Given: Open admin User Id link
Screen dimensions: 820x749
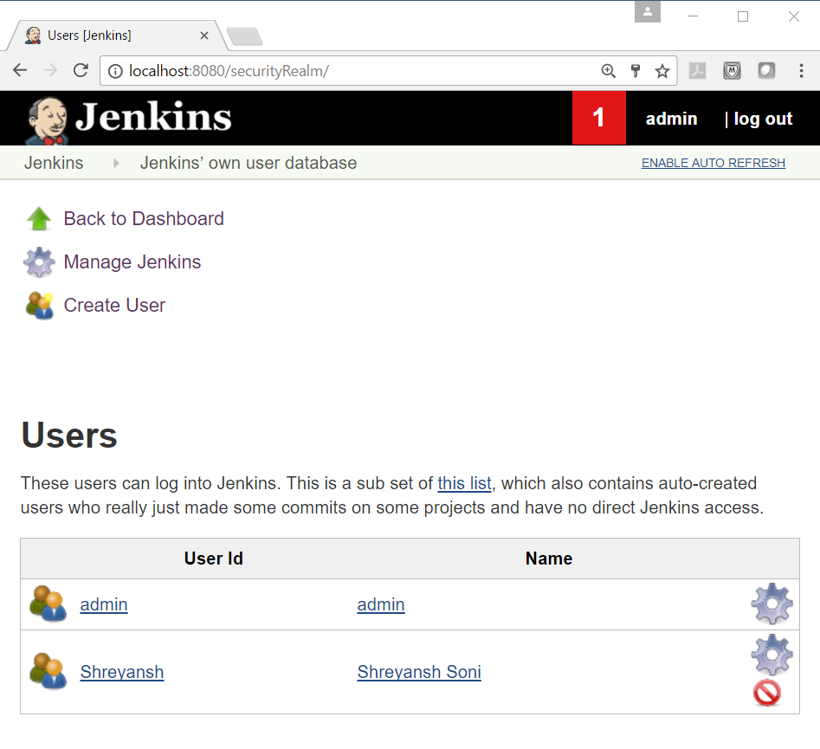Looking at the screenshot, I should [104, 604].
